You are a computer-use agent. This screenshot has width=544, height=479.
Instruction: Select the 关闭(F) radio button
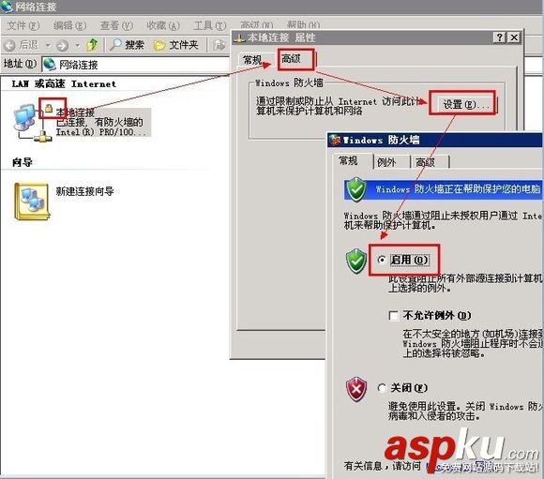(382, 388)
